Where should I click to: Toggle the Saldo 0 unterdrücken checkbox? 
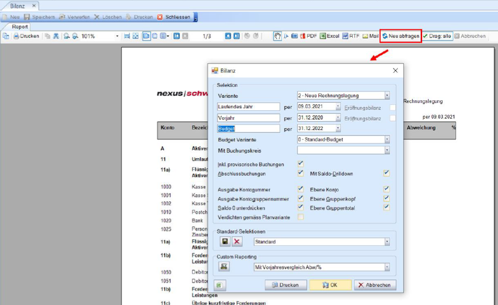(x=301, y=208)
